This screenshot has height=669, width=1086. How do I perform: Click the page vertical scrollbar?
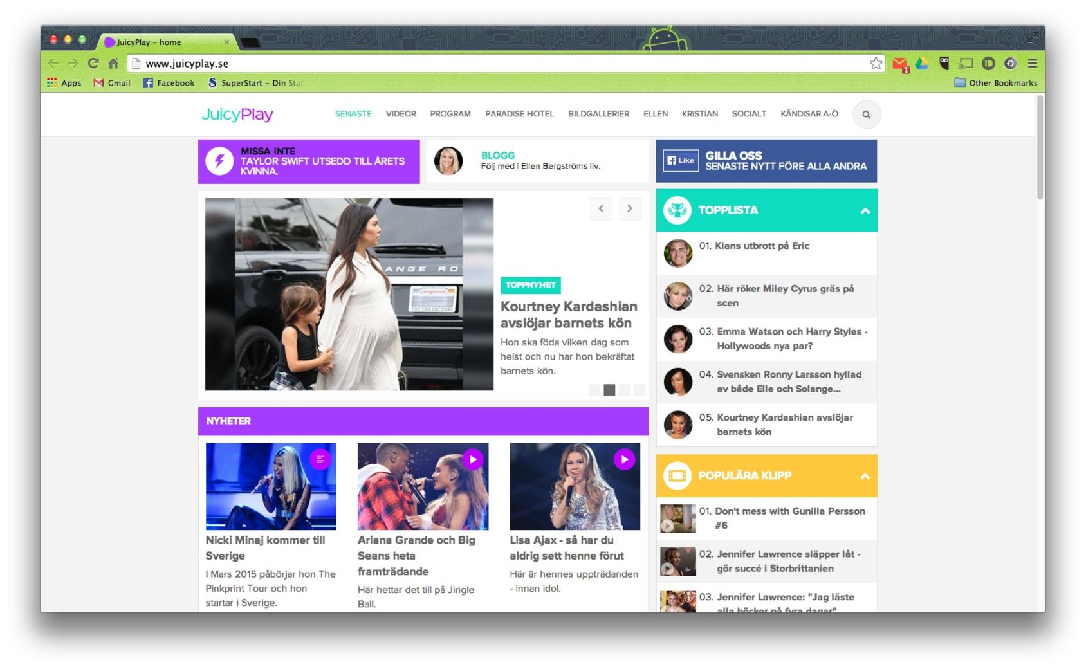click(1040, 148)
